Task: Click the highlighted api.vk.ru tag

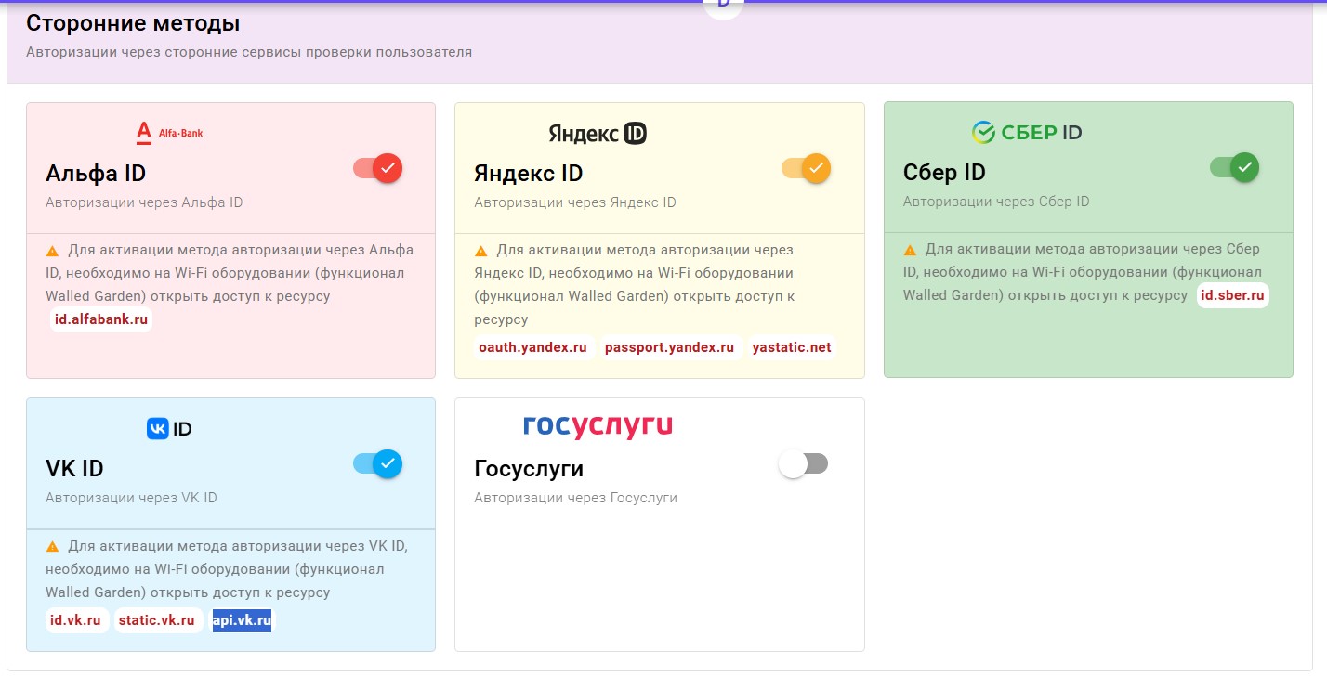Action: tap(242, 620)
